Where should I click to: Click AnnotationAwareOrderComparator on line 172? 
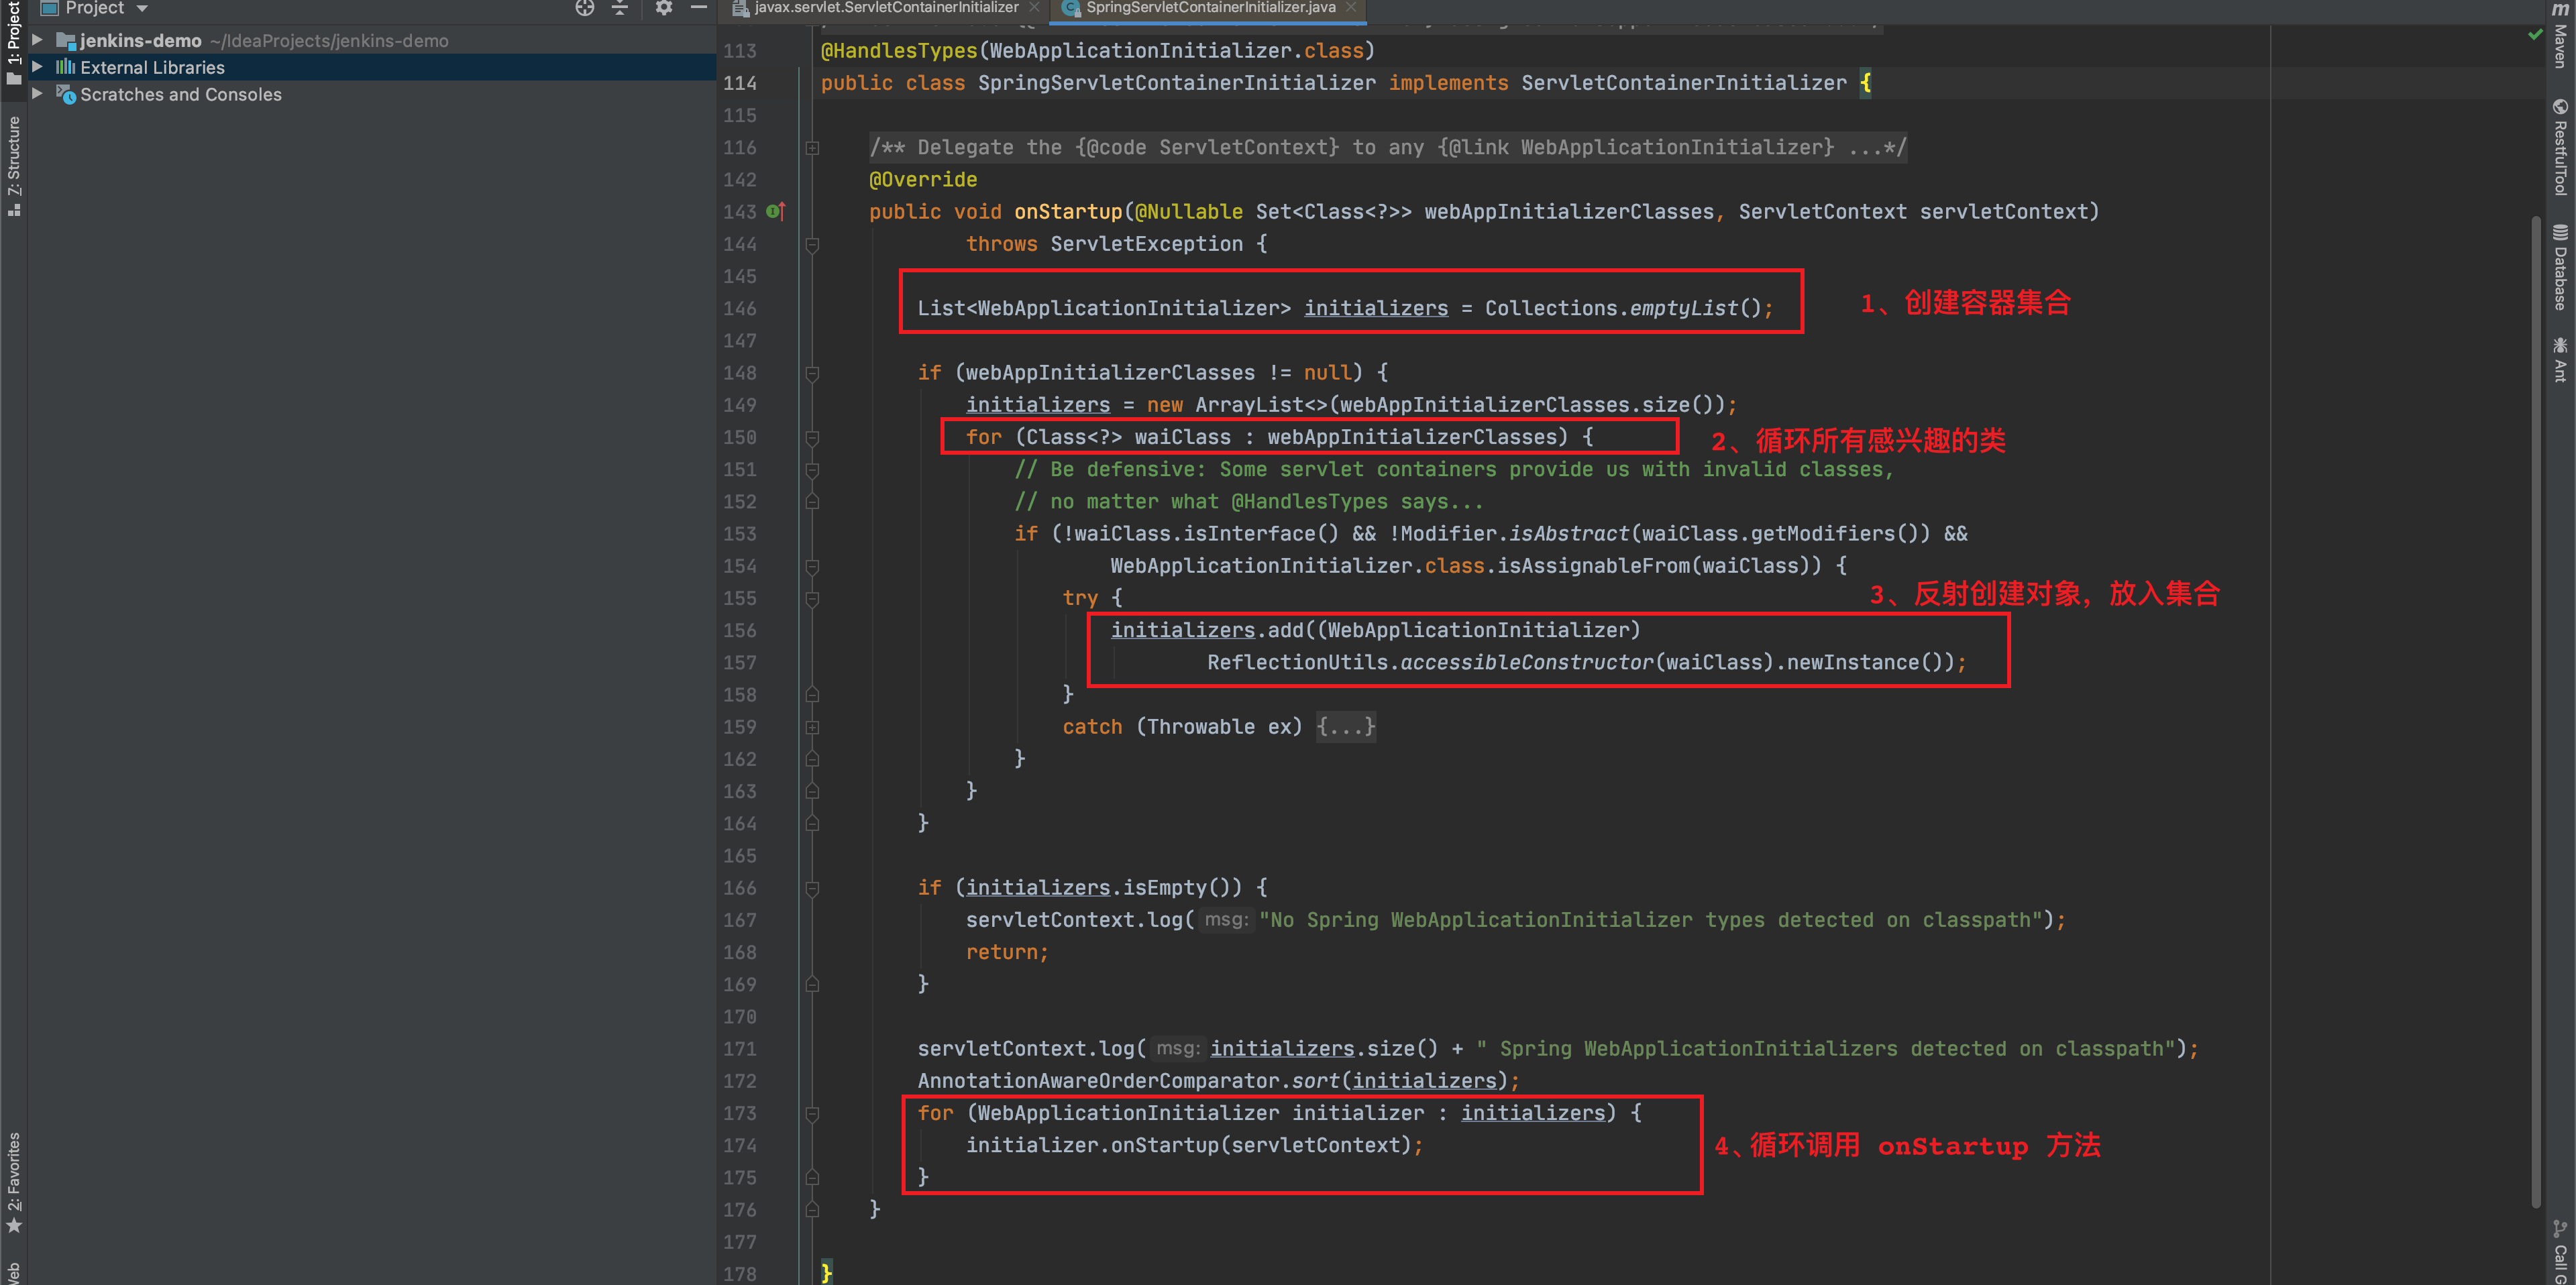tap(1098, 1081)
